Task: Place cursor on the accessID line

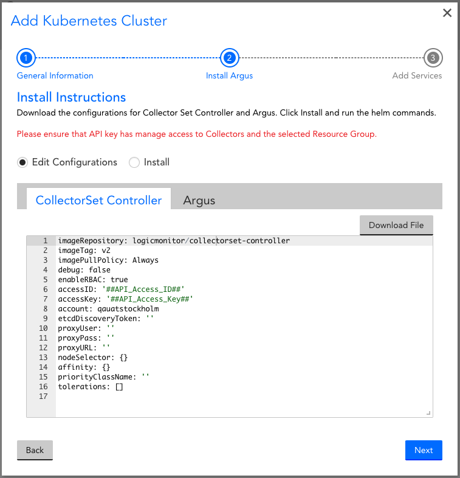Action: (x=120, y=289)
